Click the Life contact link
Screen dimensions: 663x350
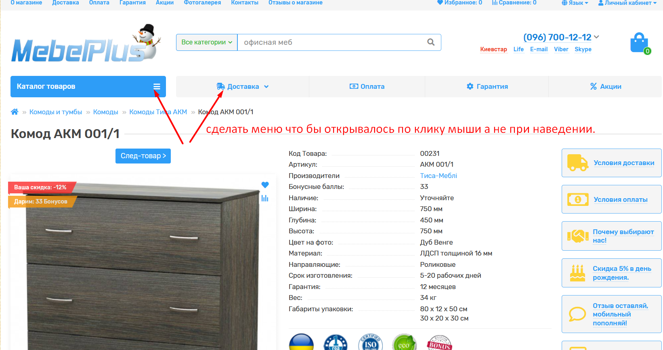pos(518,49)
